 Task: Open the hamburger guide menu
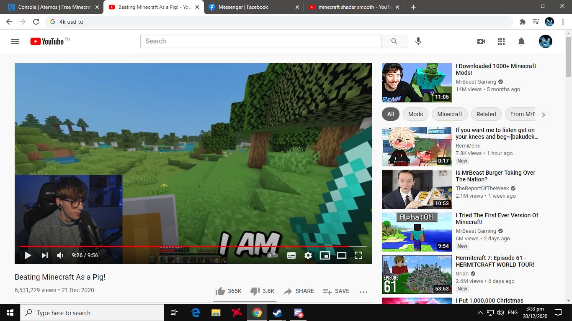click(15, 41)
